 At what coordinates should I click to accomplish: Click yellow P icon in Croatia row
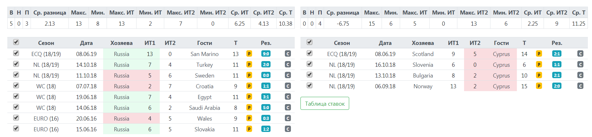point(249,86)
